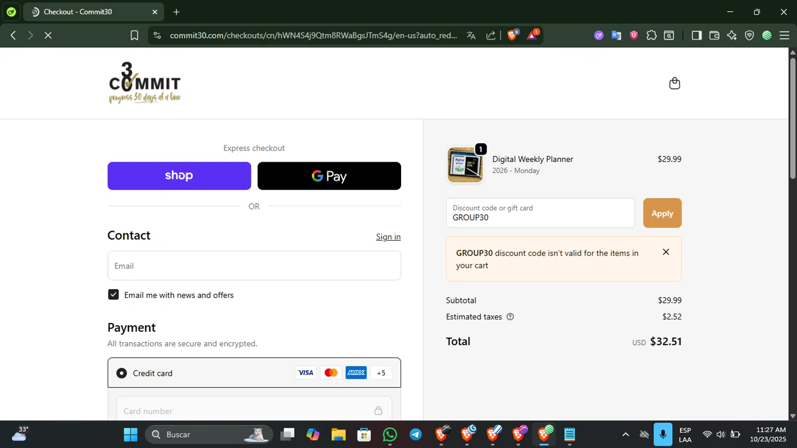Click the "Subtotal" label
Screen dimensions: 797x448
point(461,300)
